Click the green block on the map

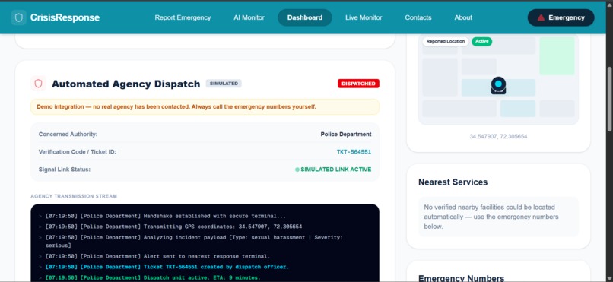tap(557, 56)
